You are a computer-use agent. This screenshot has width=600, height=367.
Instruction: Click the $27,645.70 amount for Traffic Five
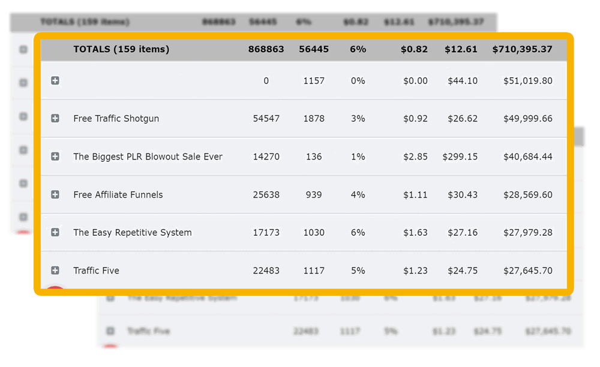(x=527, y=270)
